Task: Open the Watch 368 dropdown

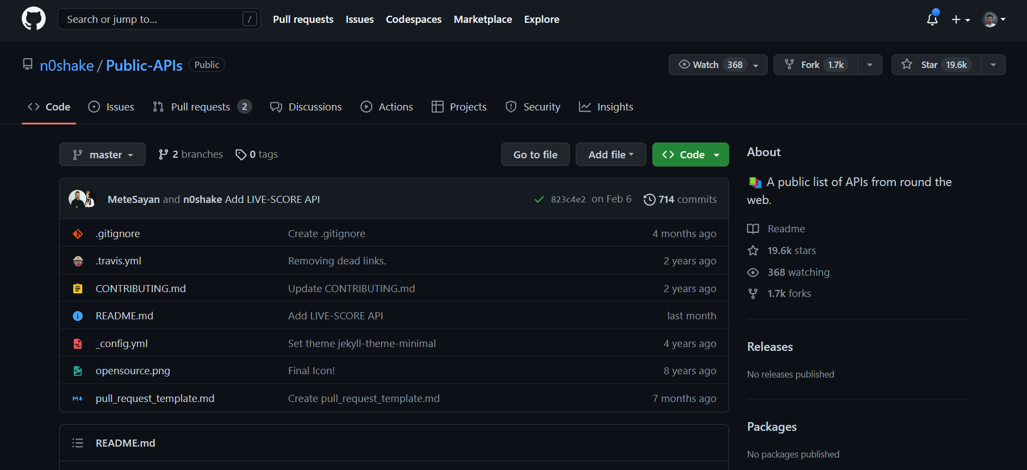Action: [718, 65]
